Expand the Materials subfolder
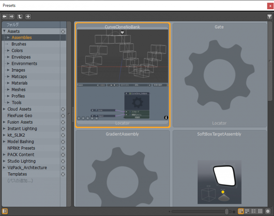This screenshot has height=216, width=274. [8, 83]
